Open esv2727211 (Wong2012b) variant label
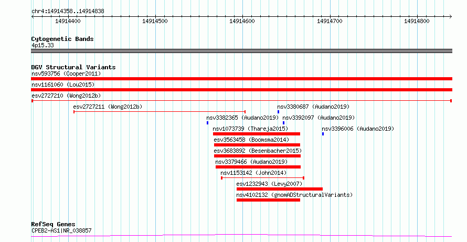 (108, 107)
